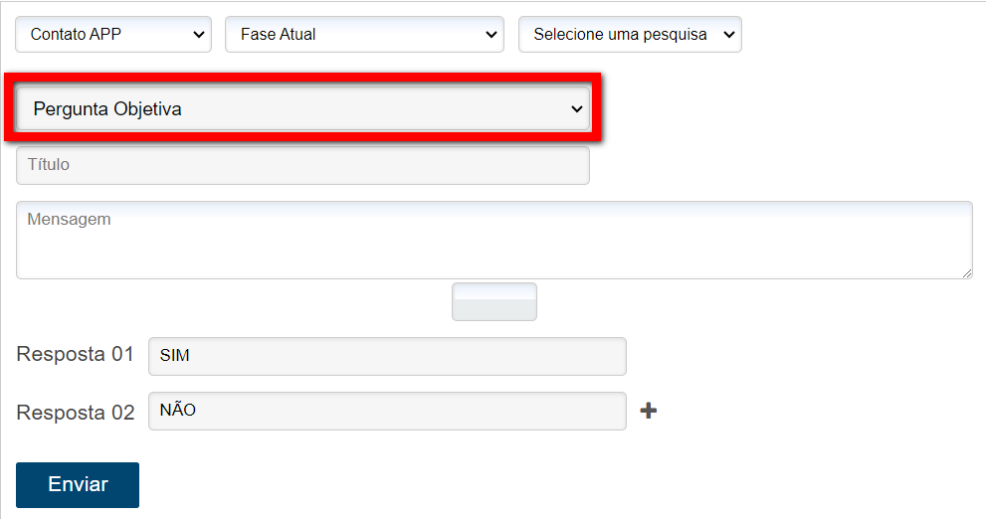Click the Resposta 01 label
The height and width of the screenshot is (519, 986).
coord(75,355)
